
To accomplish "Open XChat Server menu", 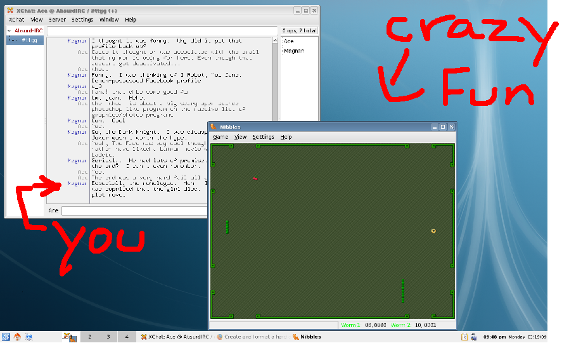I will point(57,20).
